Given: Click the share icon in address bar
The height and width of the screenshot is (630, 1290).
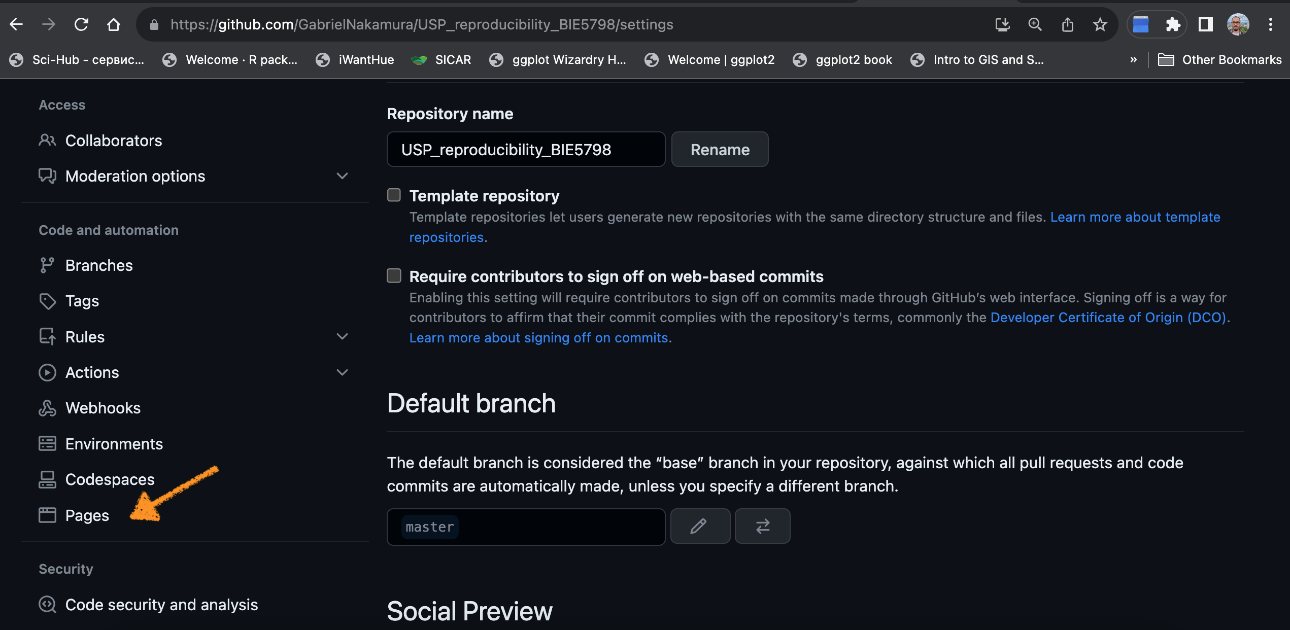Looking at the screenshot, I should tap(1067, 24).
